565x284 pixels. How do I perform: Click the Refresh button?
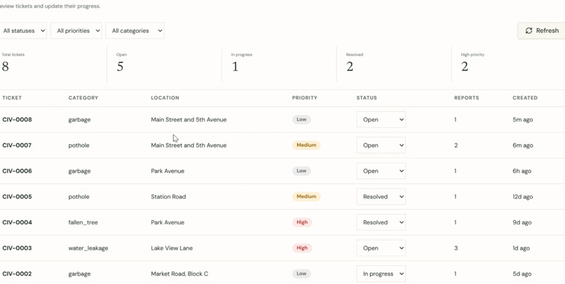[541, 31]
